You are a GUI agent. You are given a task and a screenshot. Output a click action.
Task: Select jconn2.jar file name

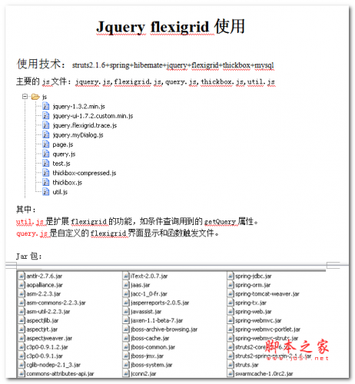pos(144,374)
